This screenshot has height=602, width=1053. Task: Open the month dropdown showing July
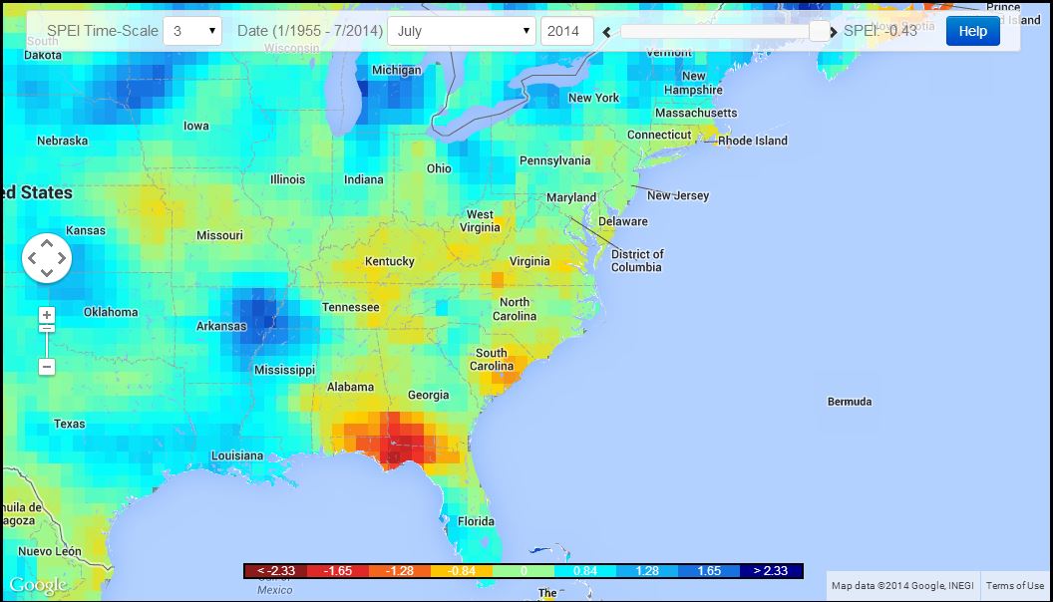coord(462,31)
